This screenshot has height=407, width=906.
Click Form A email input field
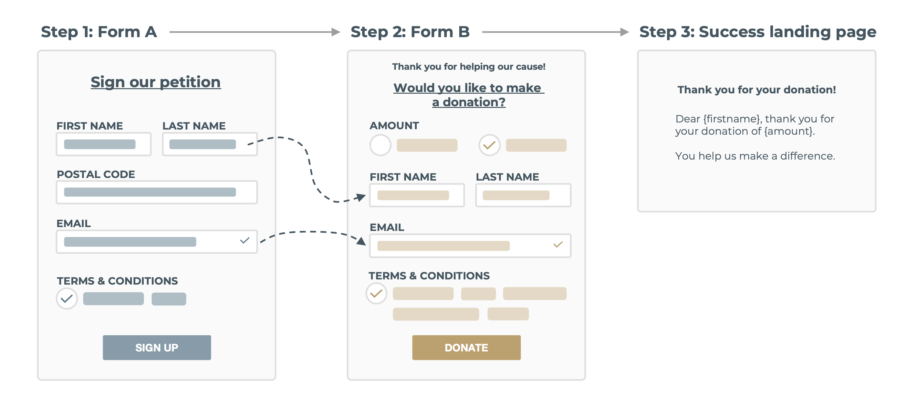point(157,242)
